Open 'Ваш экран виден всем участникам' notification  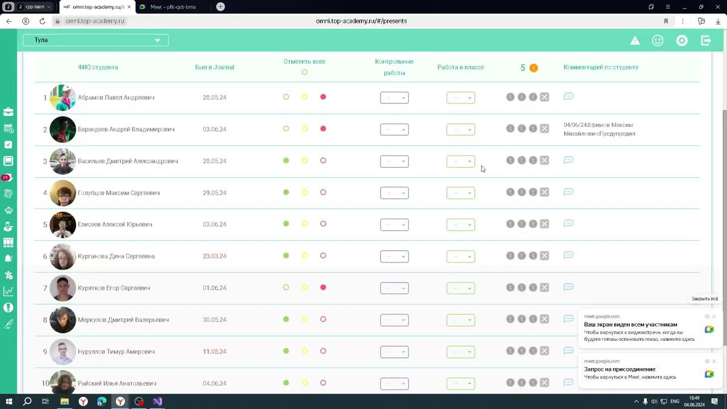click(x=649, y=329)
